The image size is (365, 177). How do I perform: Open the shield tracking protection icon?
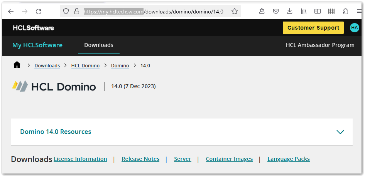coord(66,12)
